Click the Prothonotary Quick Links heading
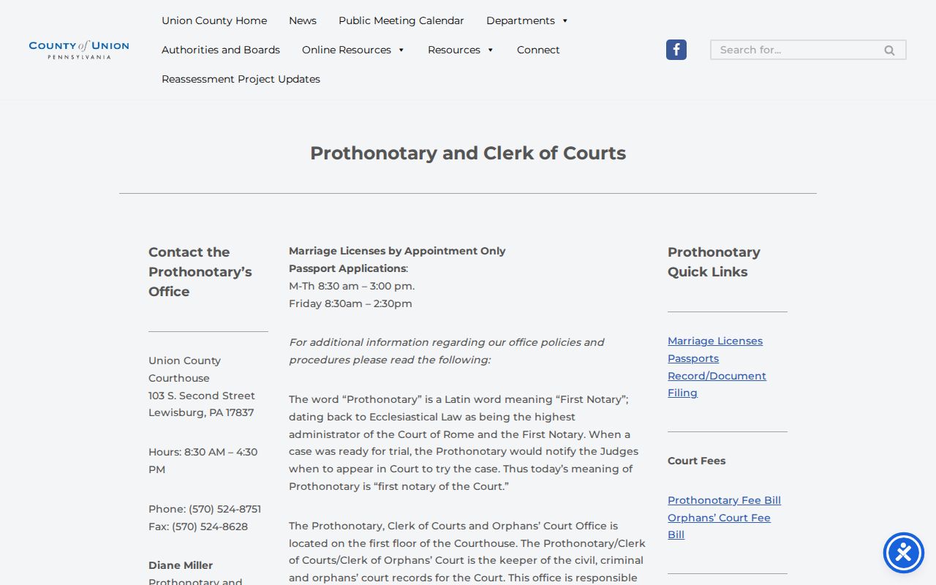Screen dimensions: 936x585 coord(714,262)
